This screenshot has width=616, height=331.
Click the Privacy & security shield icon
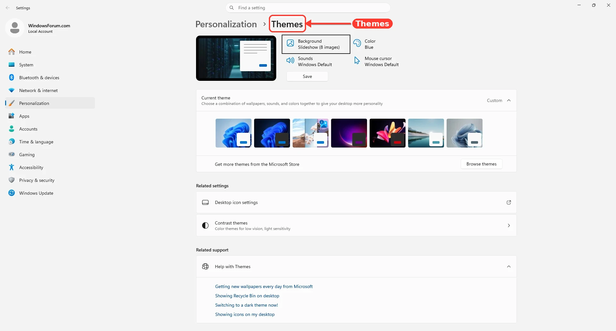(12, 180)
